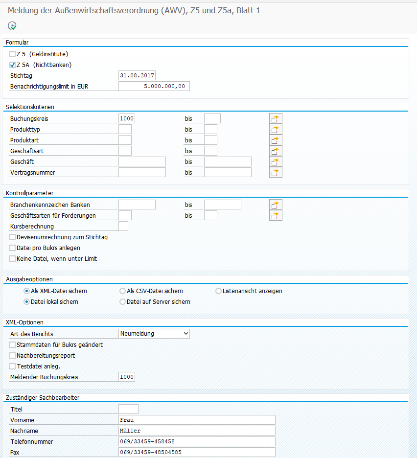Check the Testdatei anleg. checkbox
Screen dimensions: 417x458
pos(13,366)
